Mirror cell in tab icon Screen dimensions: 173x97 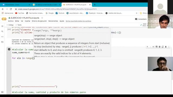163,47
